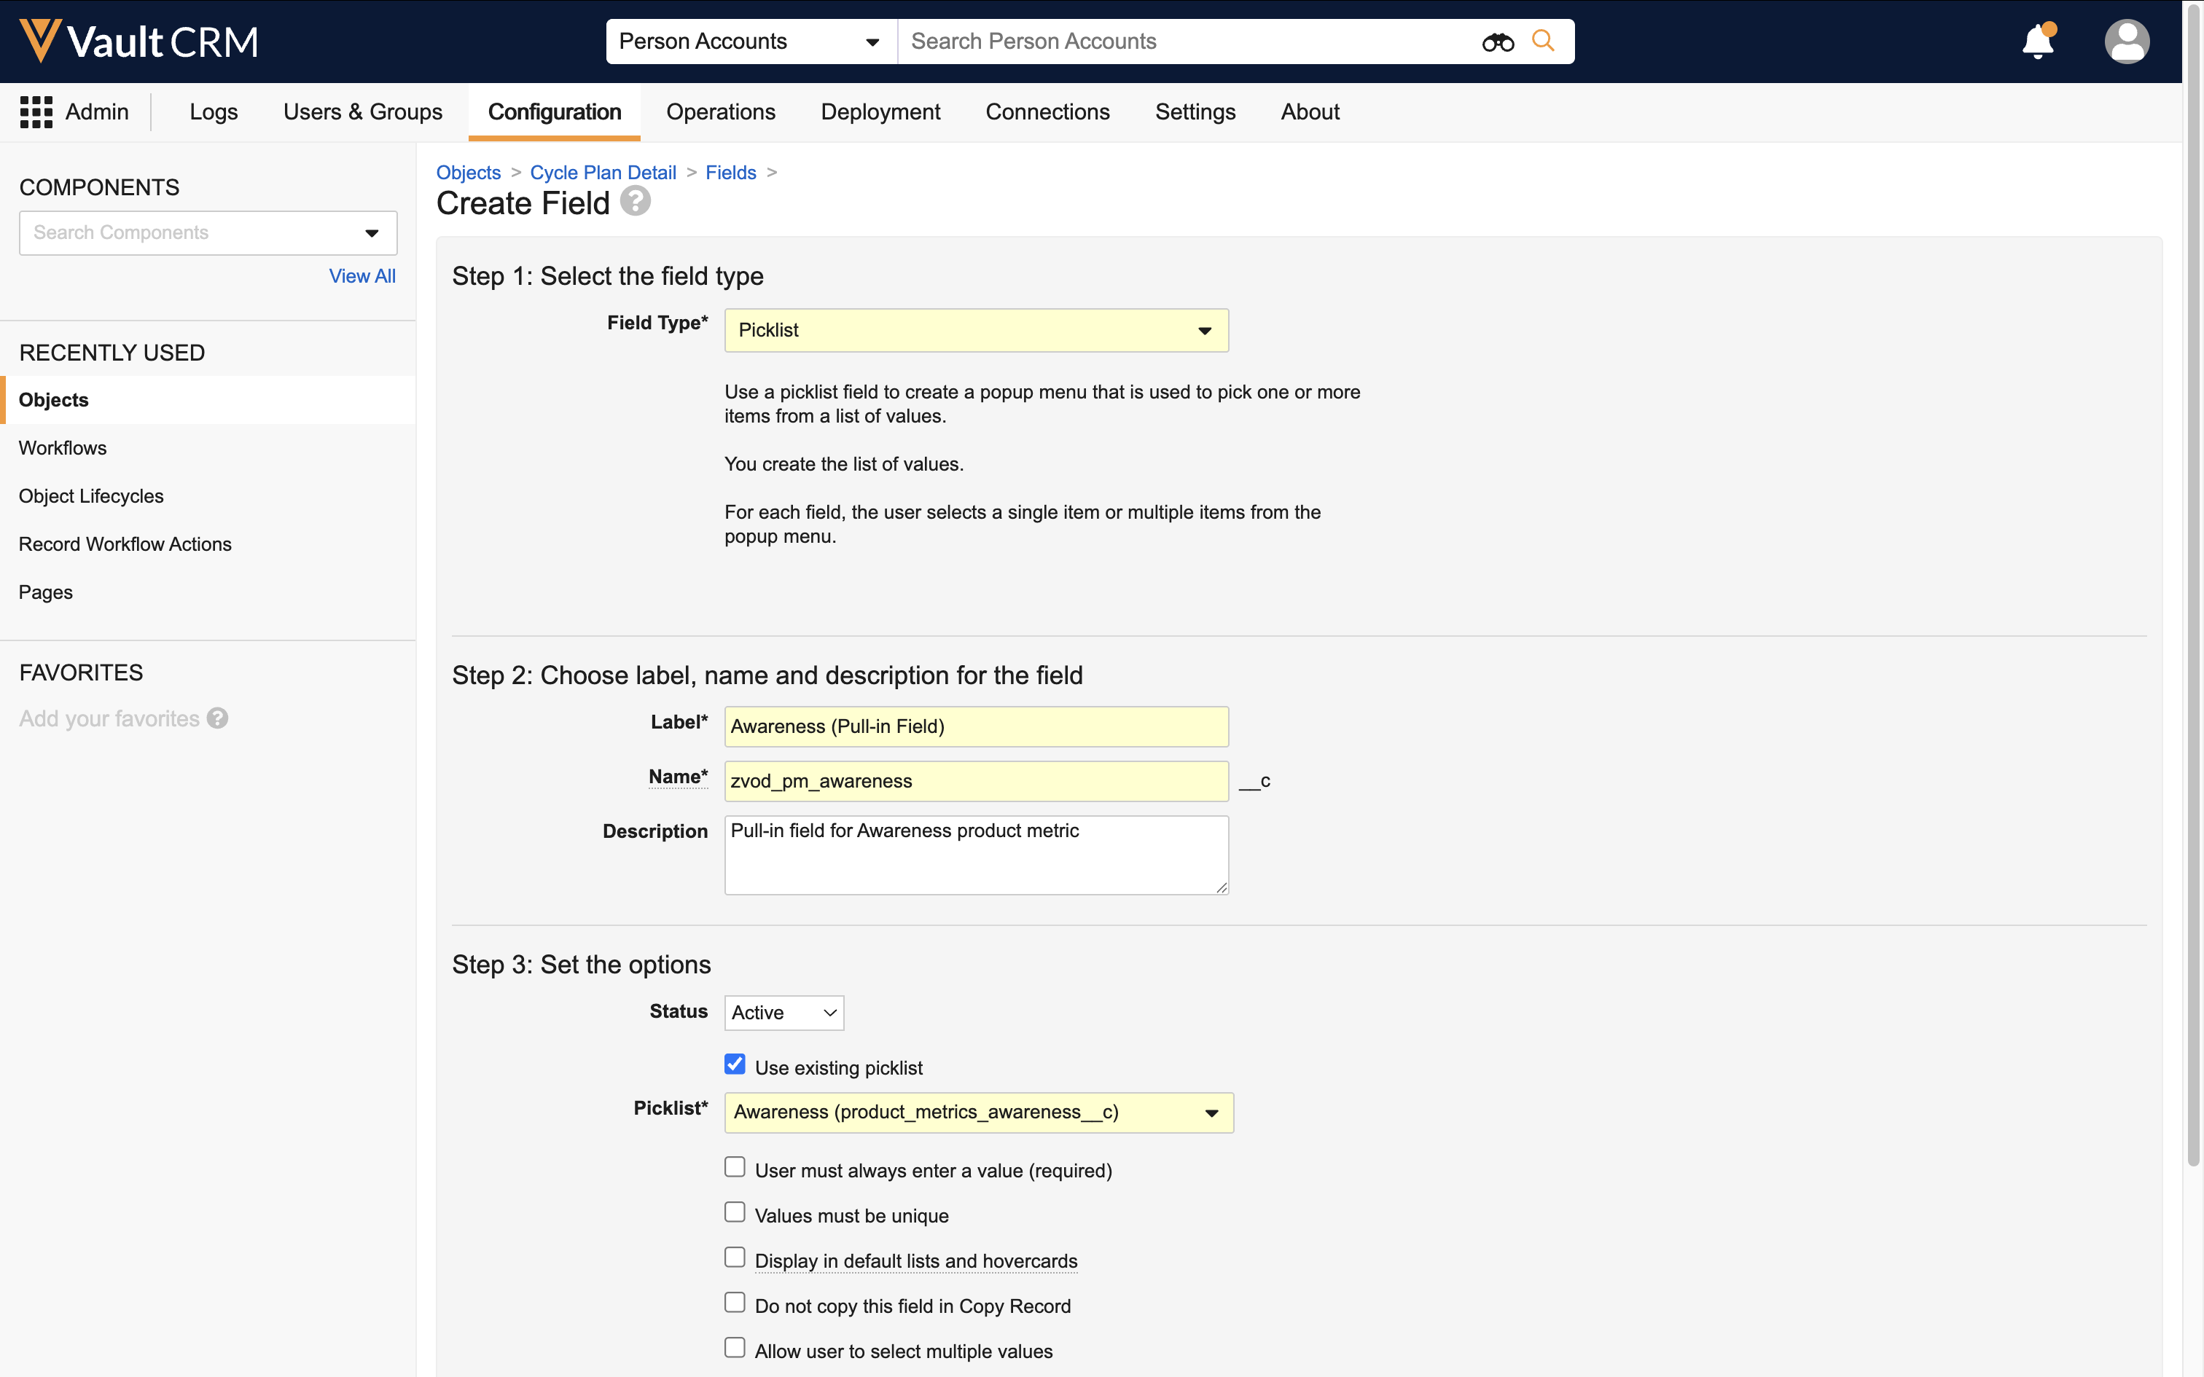Check Allow user to select multiple values
Screen dimensions: 2204x1377
735,1348
